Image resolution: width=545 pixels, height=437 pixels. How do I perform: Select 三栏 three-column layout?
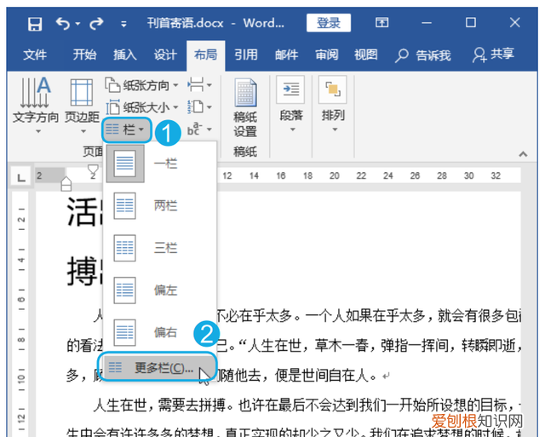click(160, 248)
